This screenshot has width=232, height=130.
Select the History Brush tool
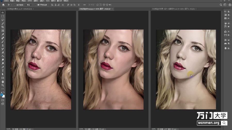click(x=3, y=49)
